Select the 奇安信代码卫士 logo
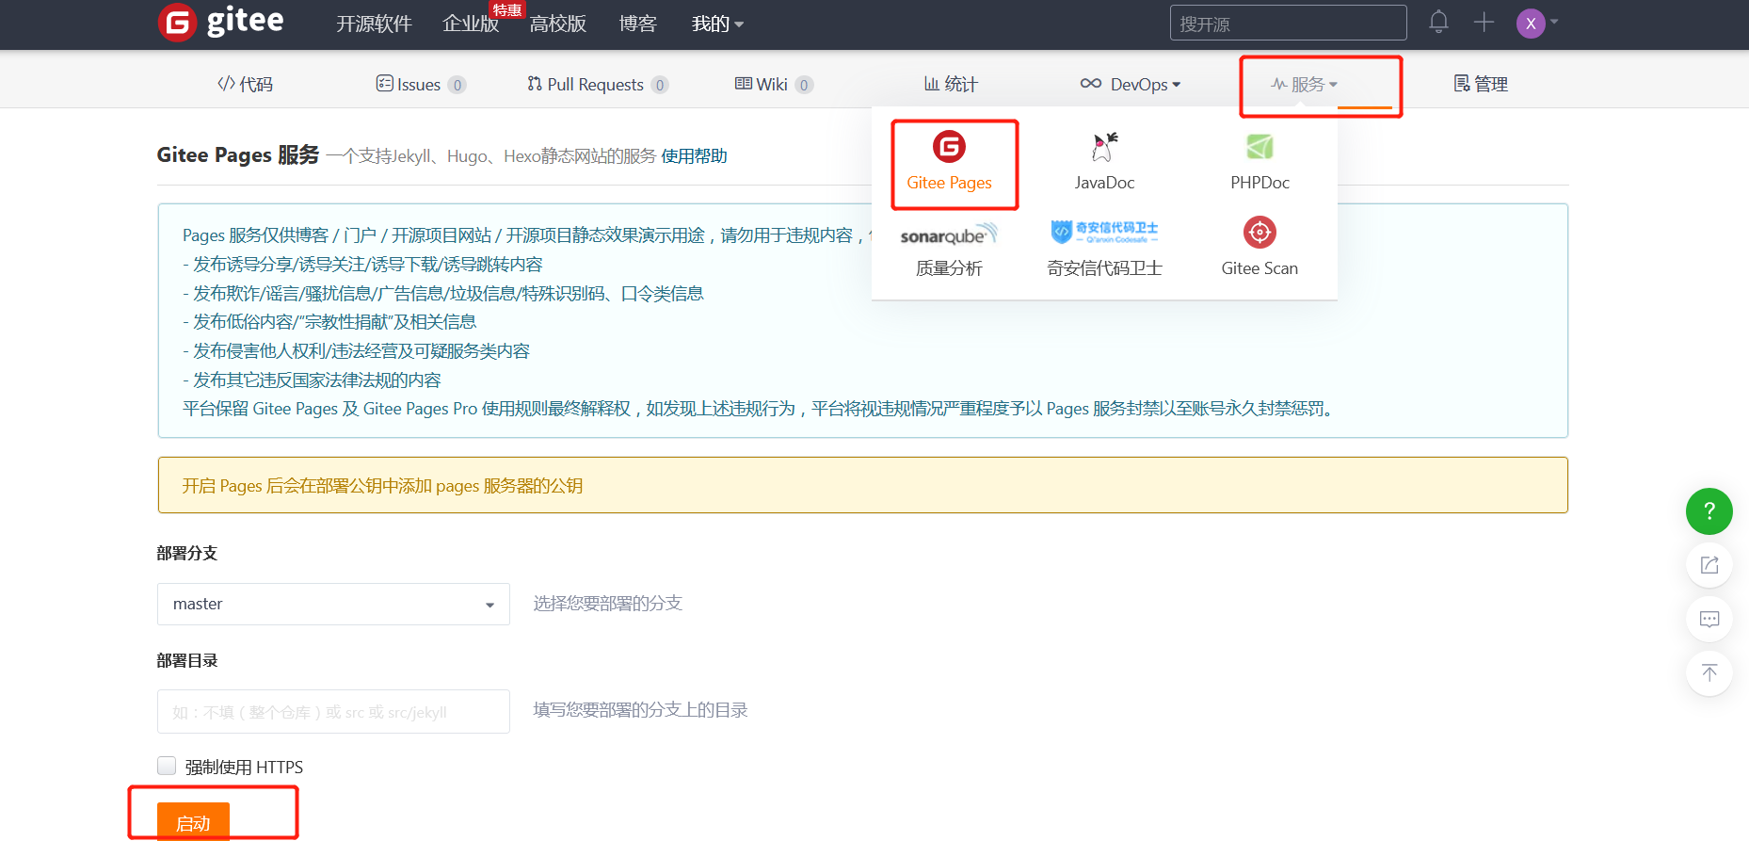 click(1104, 232)
